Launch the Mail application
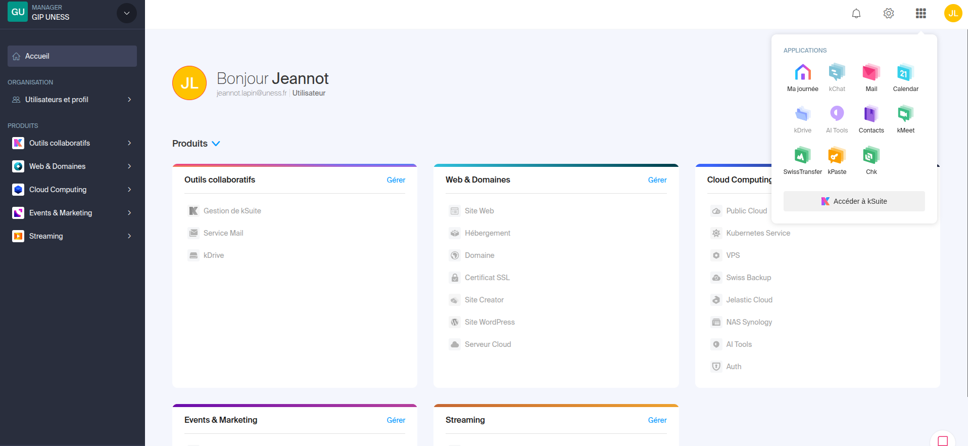 click(x=871, y=73)
